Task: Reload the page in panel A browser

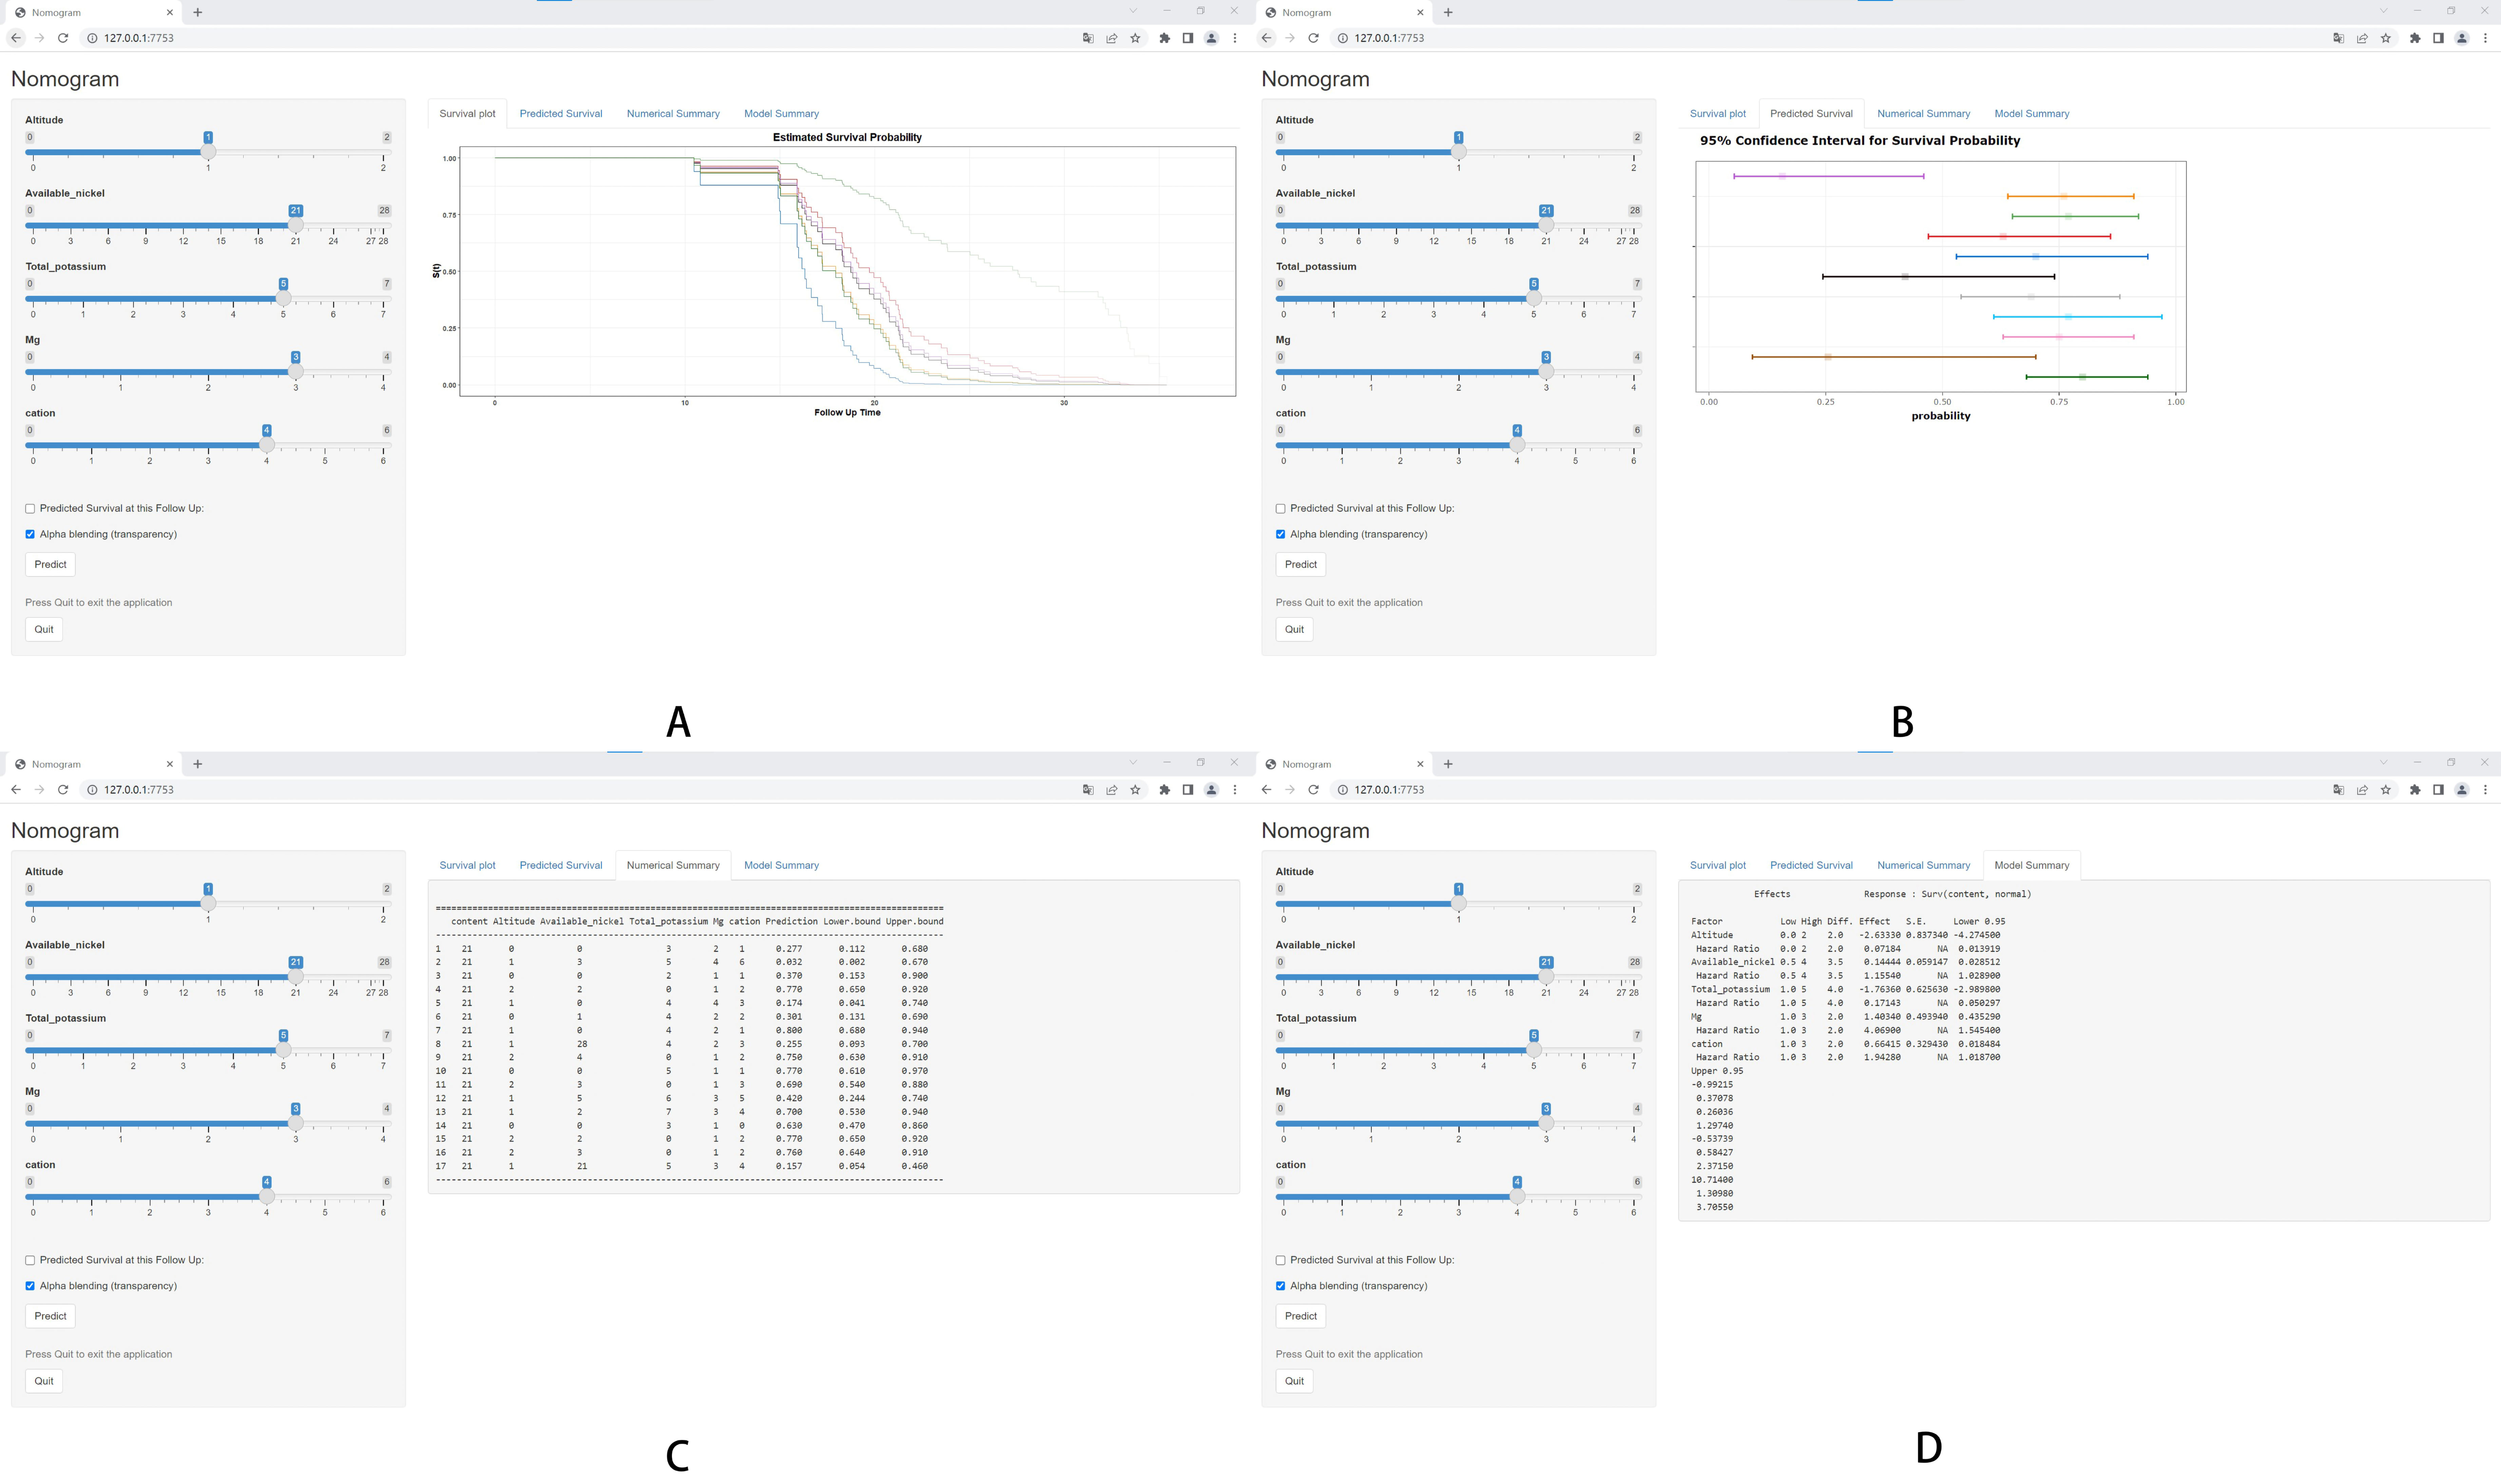Action: (63, 38)
